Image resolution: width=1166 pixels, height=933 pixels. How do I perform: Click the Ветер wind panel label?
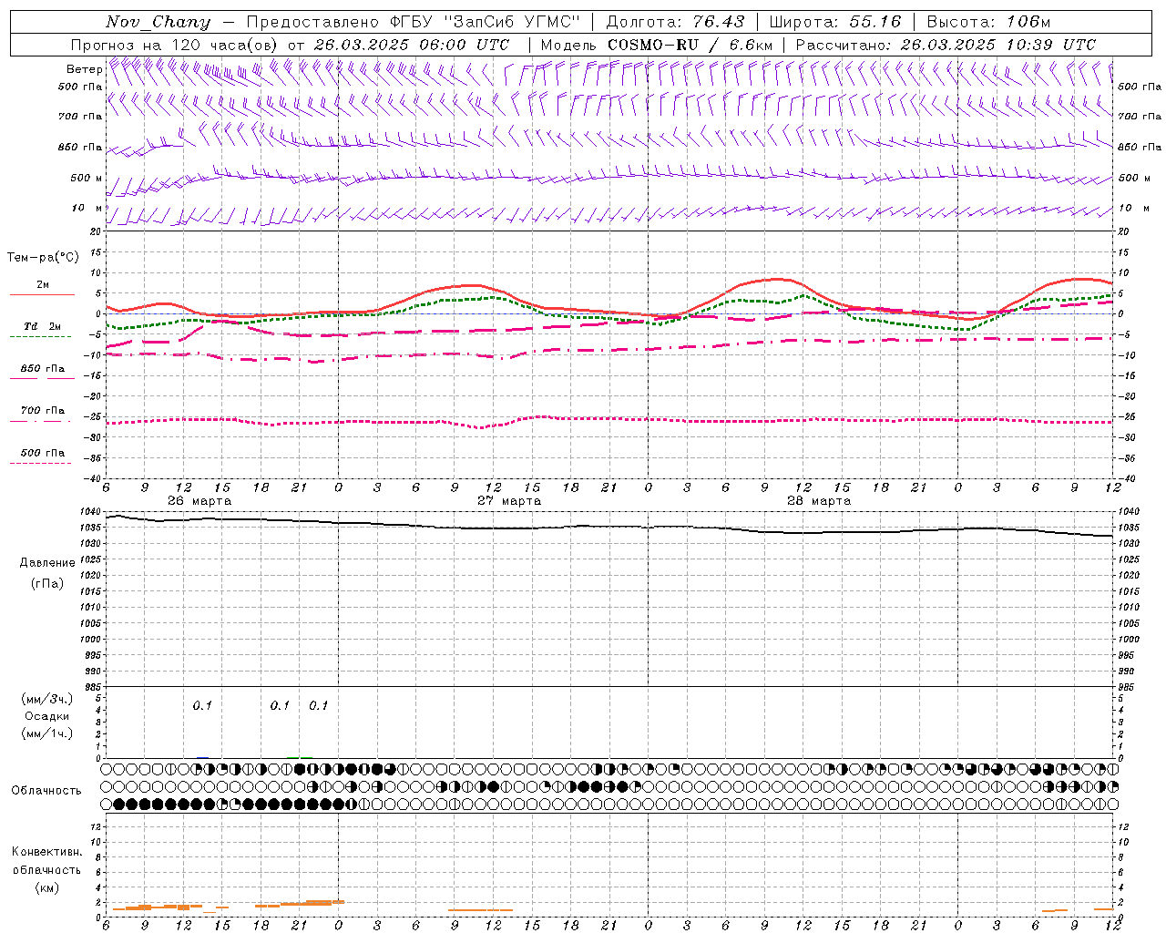(x=84, y=69)
